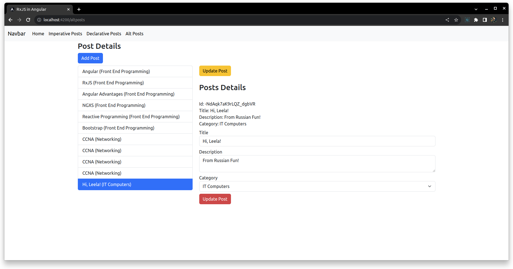Click the browser profile avatar
The width and height of the screenshot is (513, 269).
pyautogui.click(x=493, y=20)
